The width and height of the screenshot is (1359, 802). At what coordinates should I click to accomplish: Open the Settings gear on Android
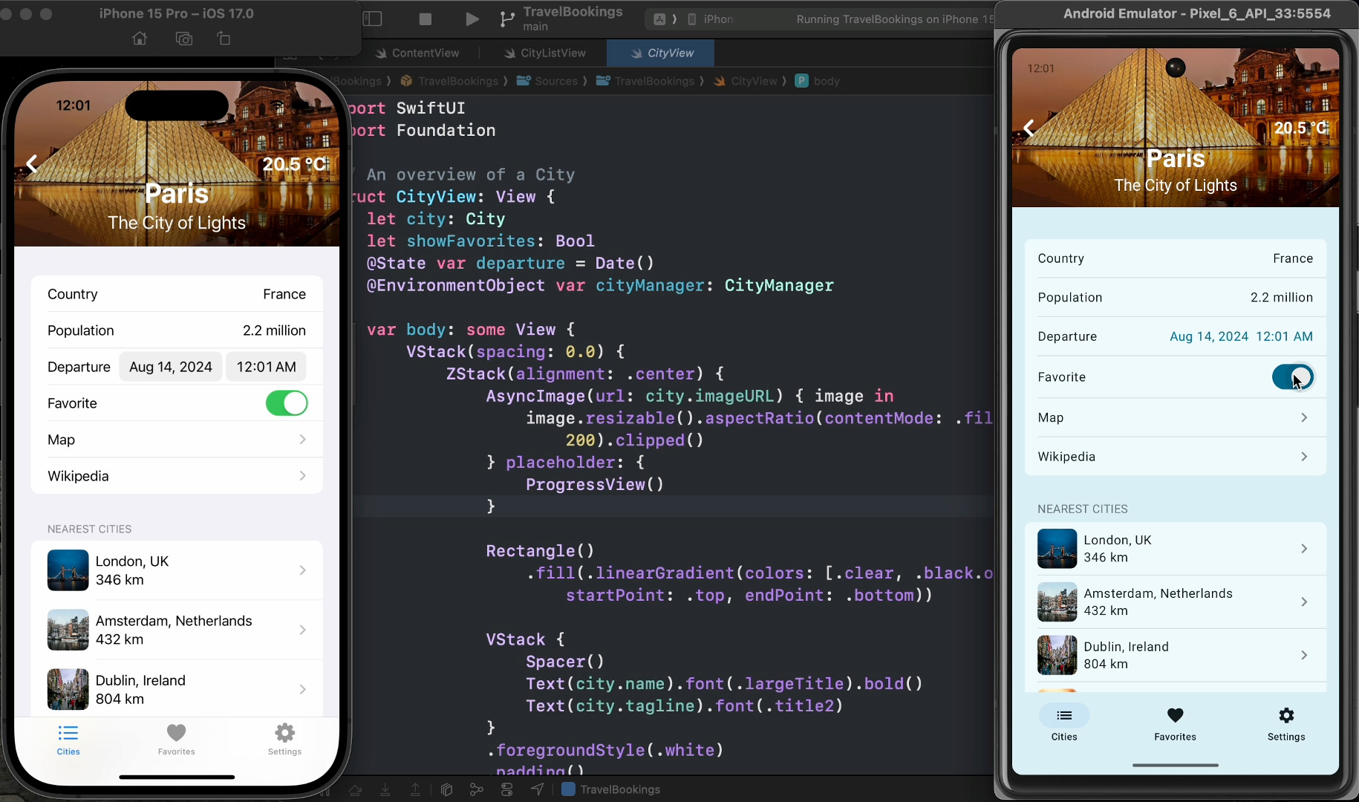(1286, 723)
